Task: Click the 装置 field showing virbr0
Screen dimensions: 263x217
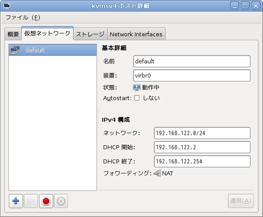Action: click(x=192, y=76)
